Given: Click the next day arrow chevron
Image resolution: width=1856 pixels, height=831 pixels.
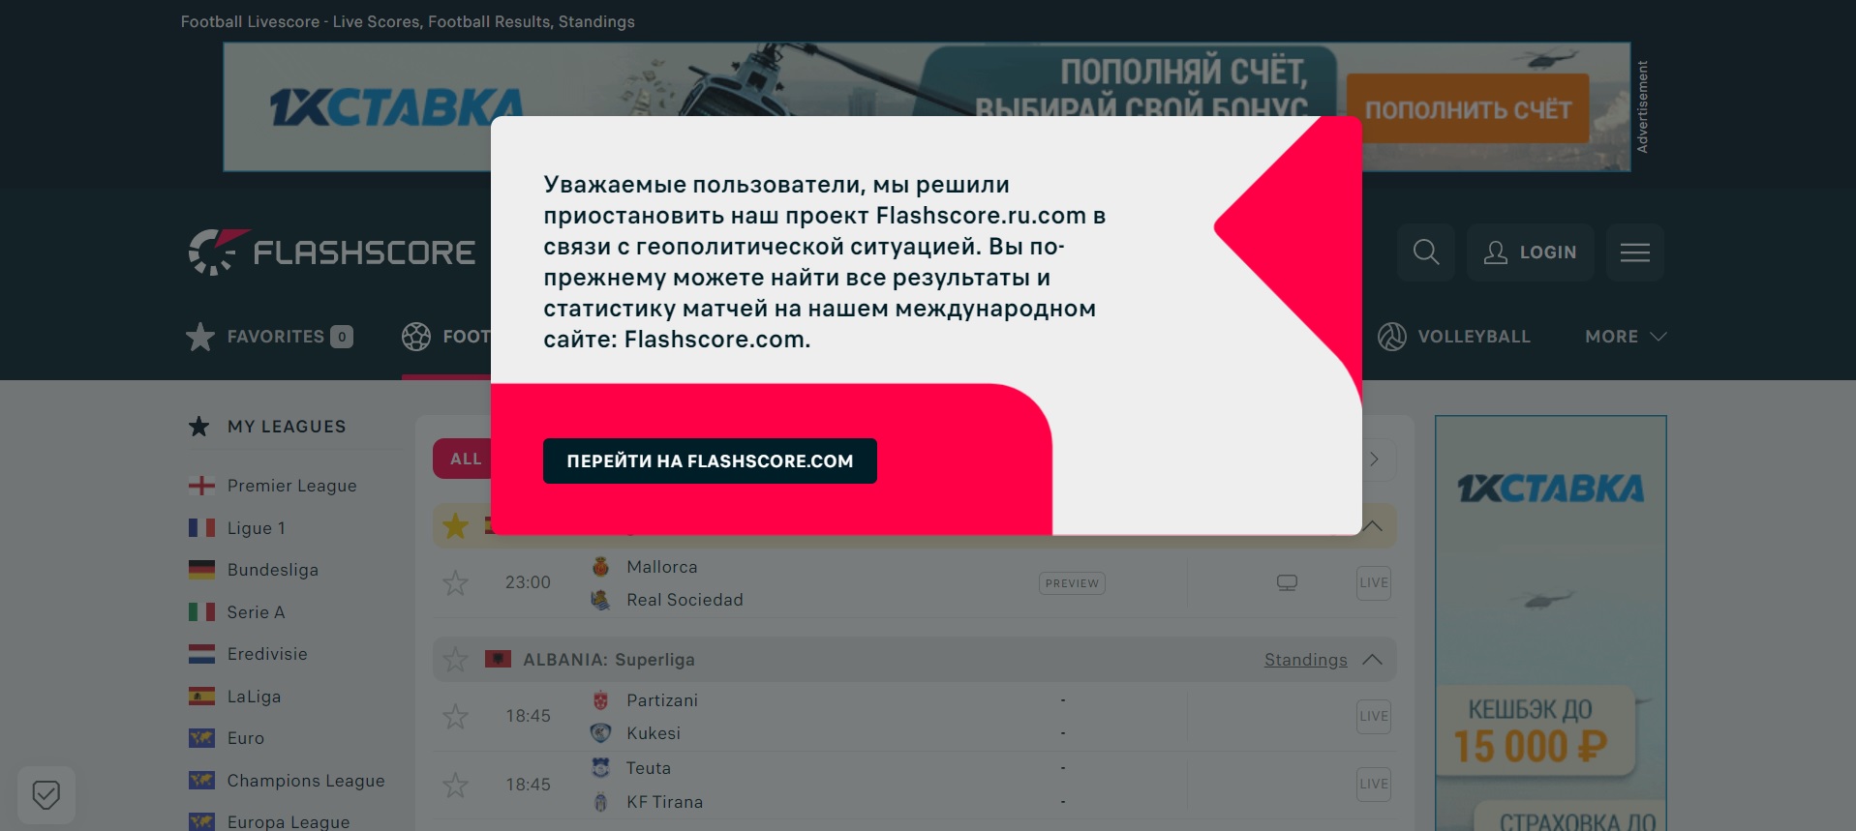Looking at the screenshot, I should click(1375, 460).
